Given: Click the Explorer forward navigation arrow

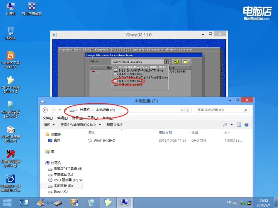Looking at the screenshot, I should pos(53,110).
